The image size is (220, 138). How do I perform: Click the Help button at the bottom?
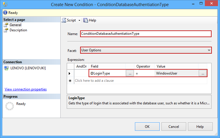(200, 127)
